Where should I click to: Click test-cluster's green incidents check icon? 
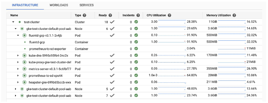point(136,22)
